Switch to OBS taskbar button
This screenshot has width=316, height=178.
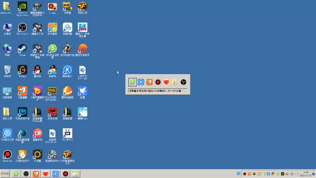pos(26,174)
